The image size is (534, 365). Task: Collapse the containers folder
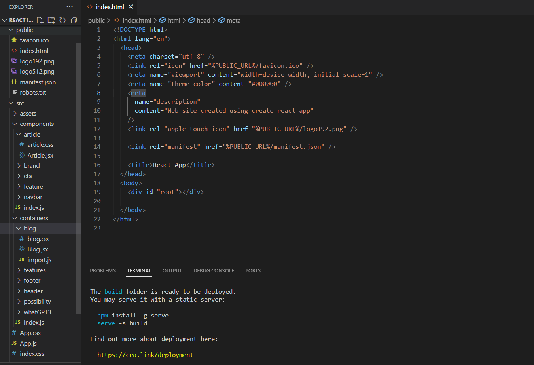[34, 218]
